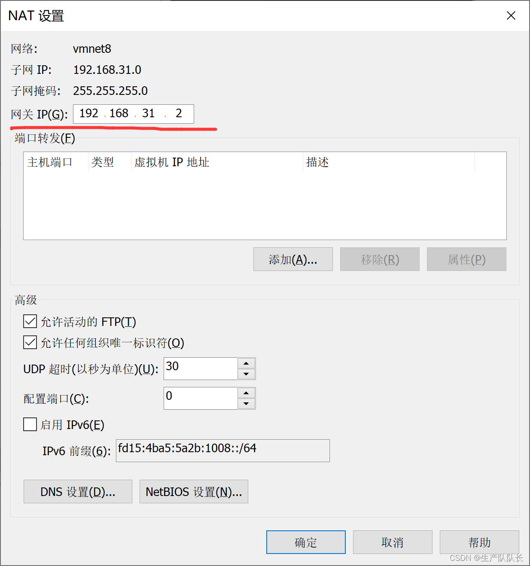This screenshot has width=530, height=566.
Task: Close the NAT settings dialog
Action: point(511,16)
